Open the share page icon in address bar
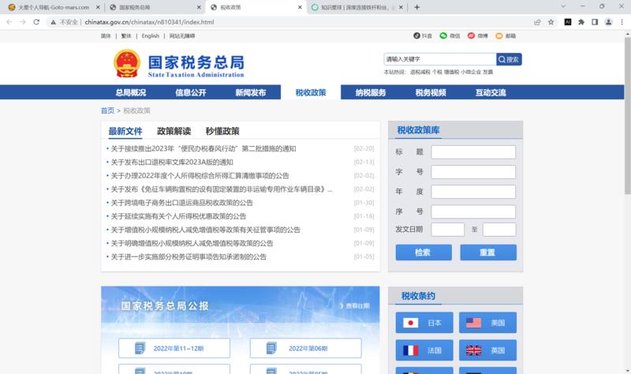 pyautogui.click(x=537, y=22)
